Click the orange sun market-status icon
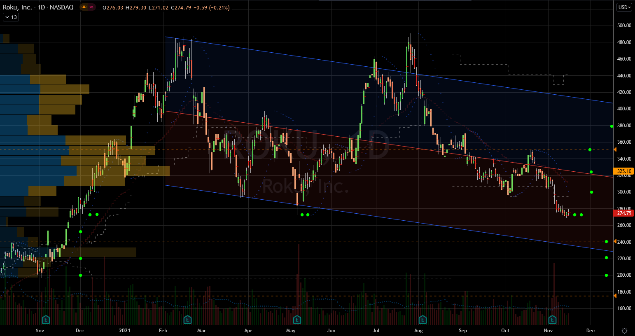The width and height of the screenshot is (635, 336). (x=84, y=7)
